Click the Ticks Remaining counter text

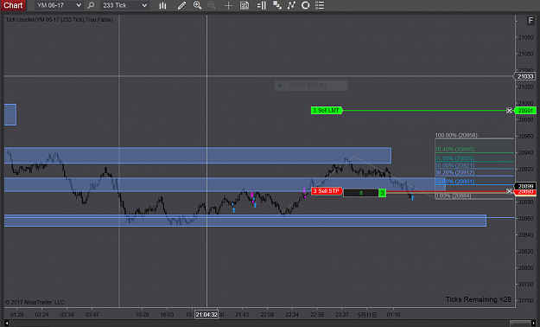click(479, 299)
